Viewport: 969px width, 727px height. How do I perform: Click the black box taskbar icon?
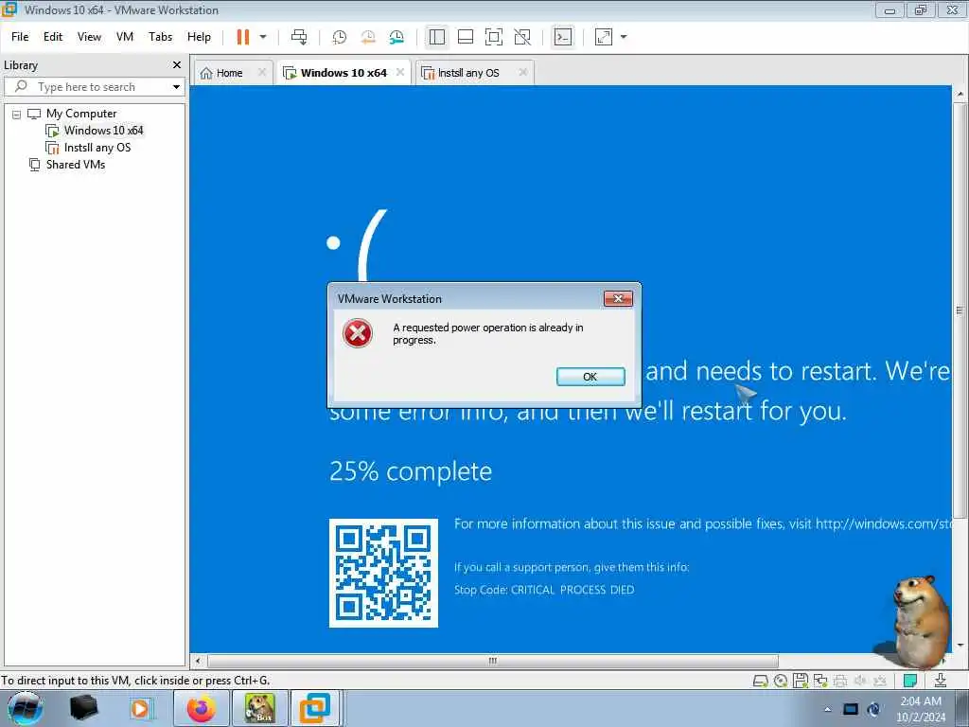84,708
